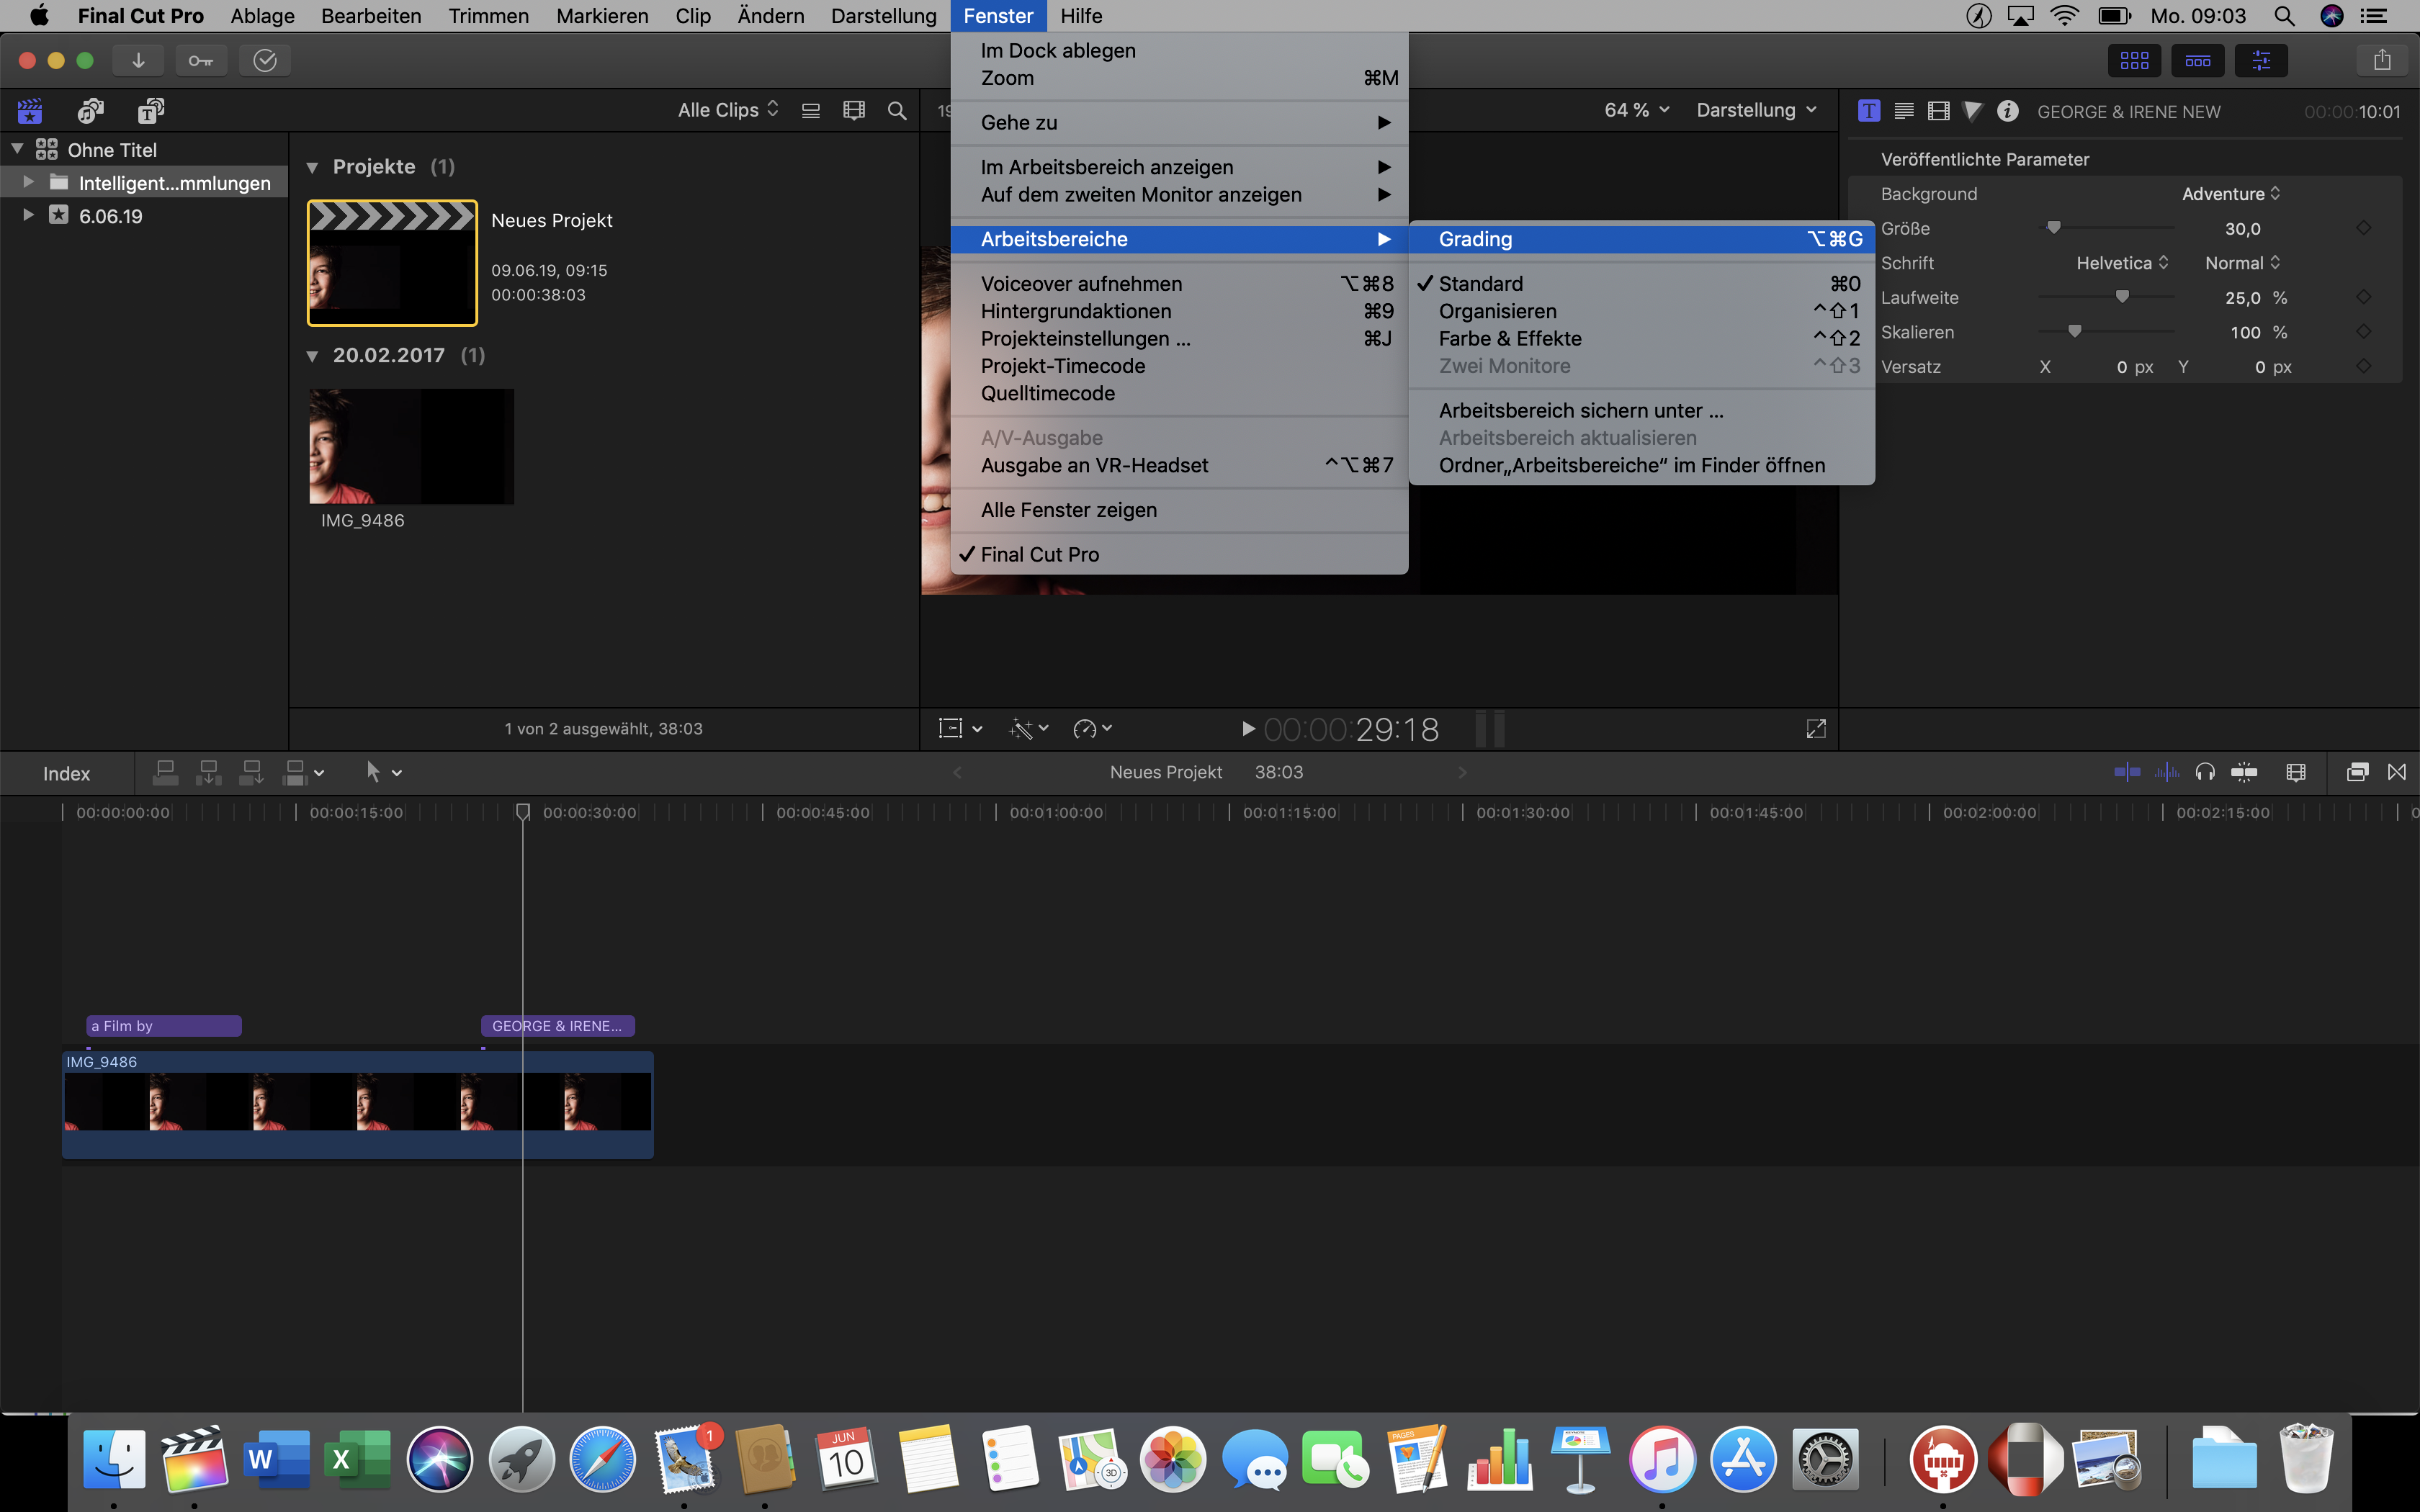Click the audio waveform skimming icon

2168,772
